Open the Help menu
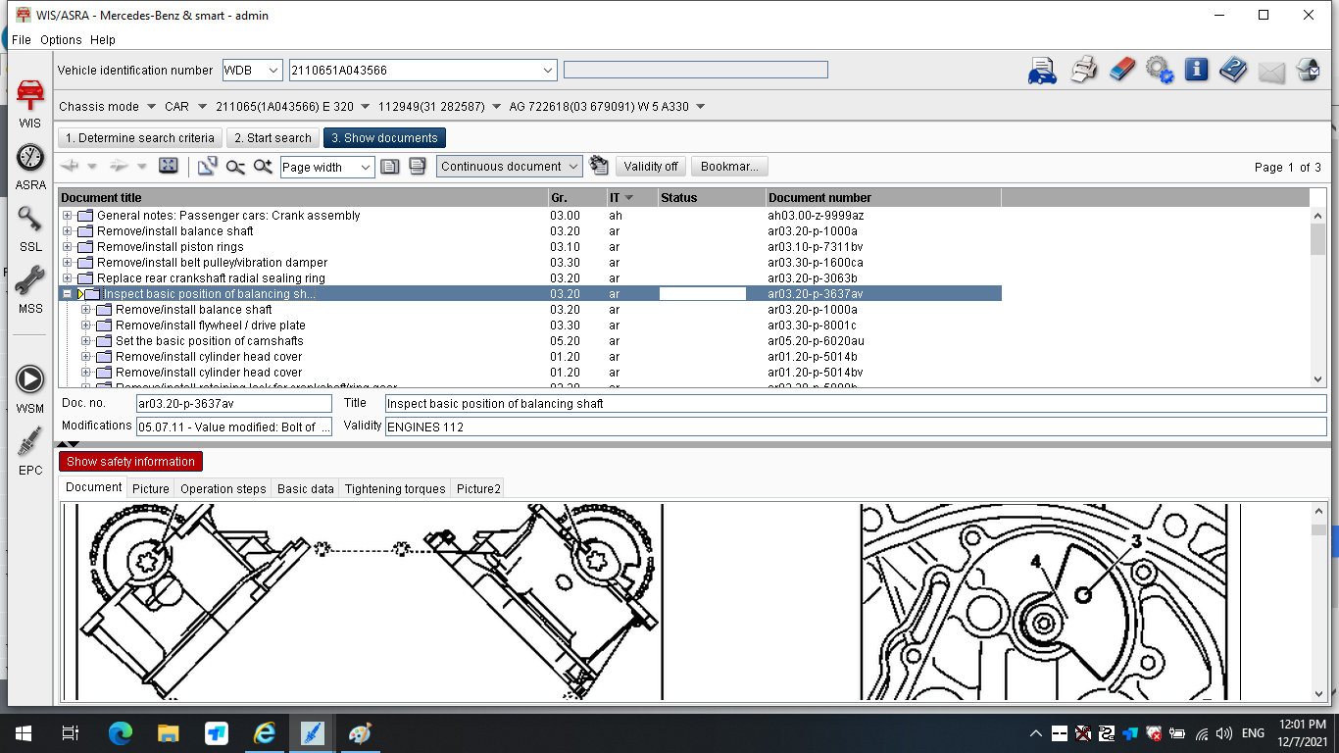 (x=103, y=40)
